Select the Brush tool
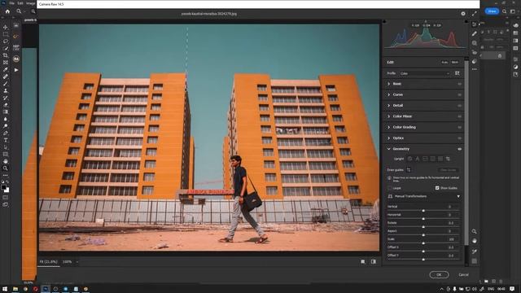This screenshot has width=521, height=293. point(6,83)
